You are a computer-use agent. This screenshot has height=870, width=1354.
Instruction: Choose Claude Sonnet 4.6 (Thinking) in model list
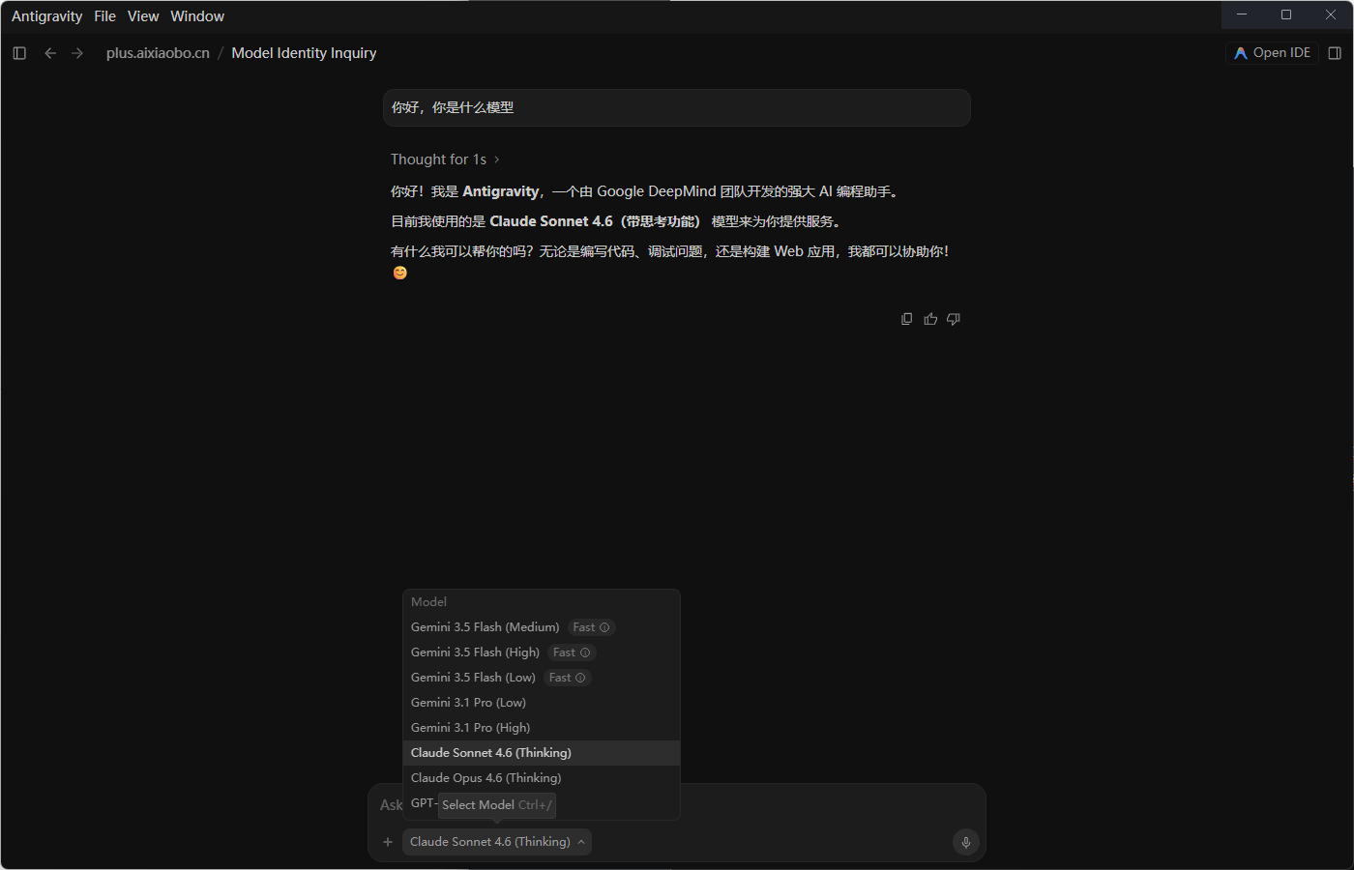pos(542,753)
